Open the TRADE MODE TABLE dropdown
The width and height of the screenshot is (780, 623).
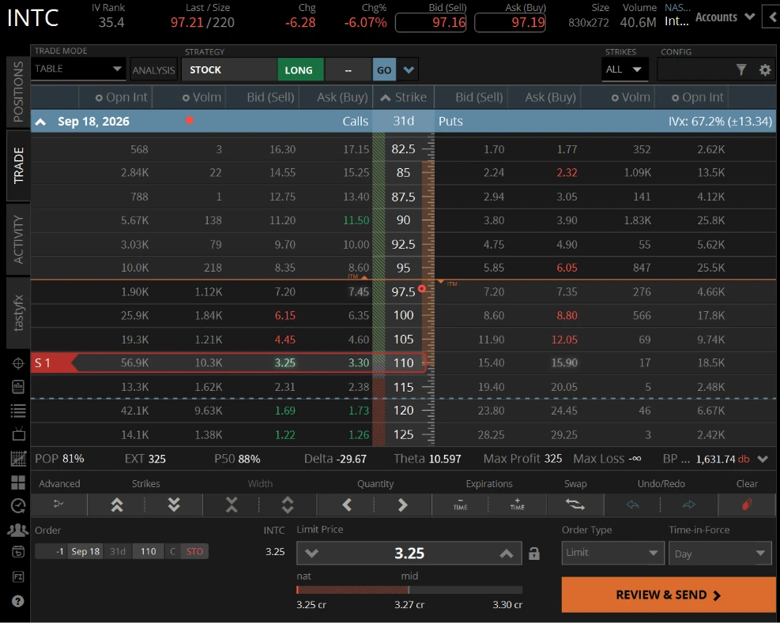pyautogui.click(x=78, y=69)
